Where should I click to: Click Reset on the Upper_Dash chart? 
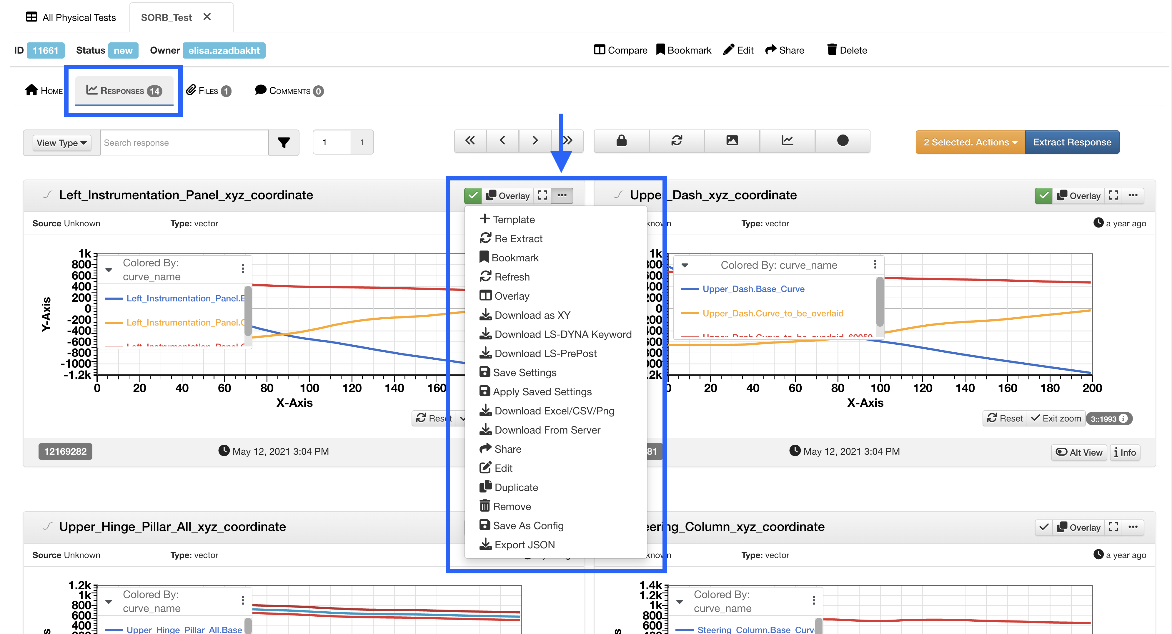1005,418
